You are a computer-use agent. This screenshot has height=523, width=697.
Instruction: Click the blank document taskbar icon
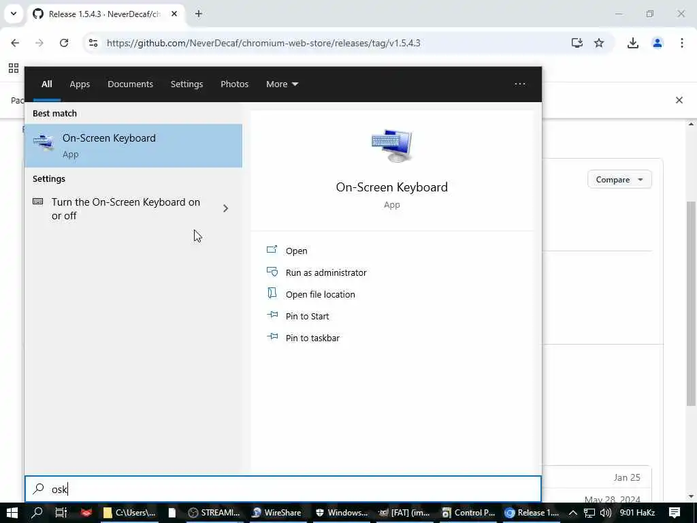172,512
